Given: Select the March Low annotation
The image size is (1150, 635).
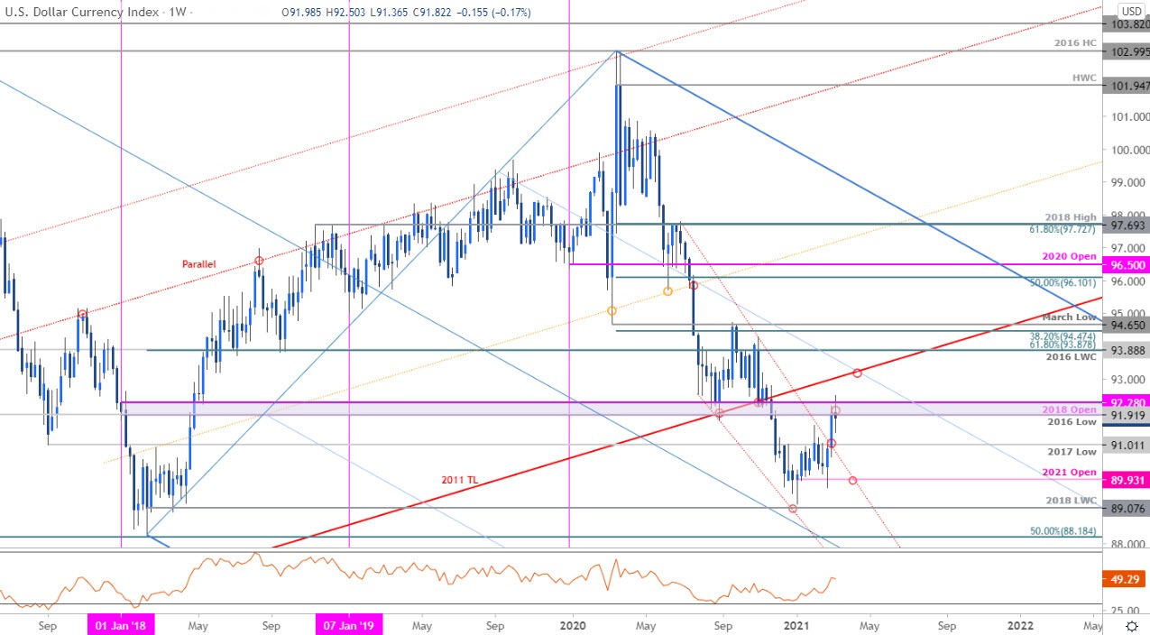Looking at the screenshot, I should point(1071,317).
